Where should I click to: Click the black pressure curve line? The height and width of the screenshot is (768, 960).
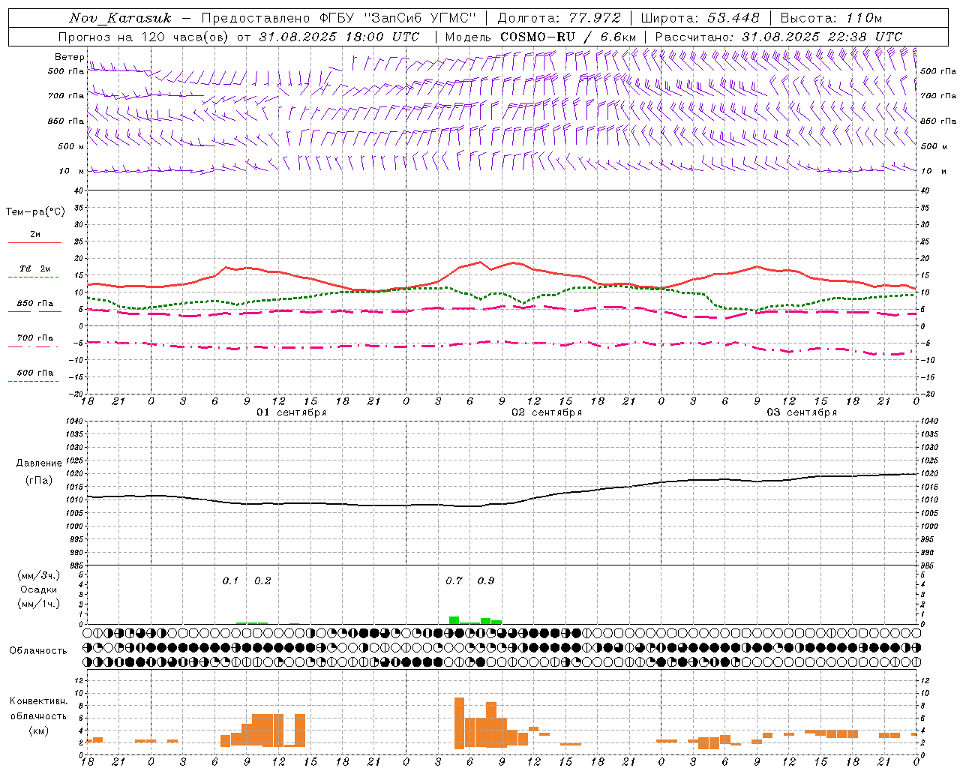pos(502,503)
